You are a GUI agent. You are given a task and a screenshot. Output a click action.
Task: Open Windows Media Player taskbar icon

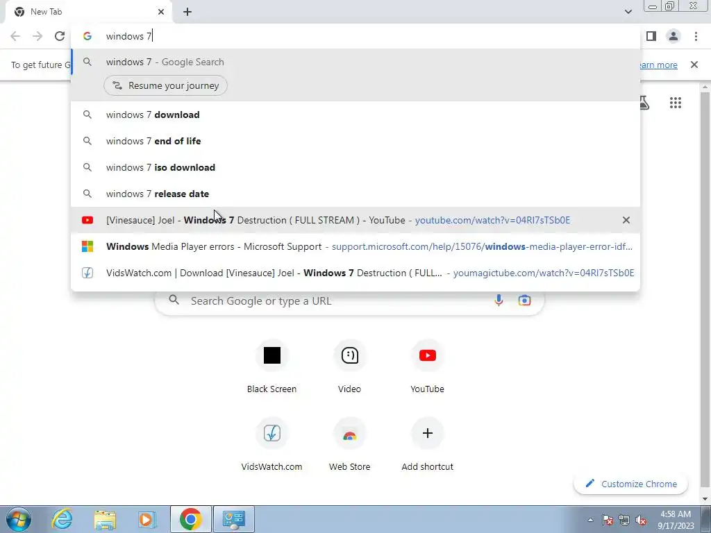tap(147, 519)
